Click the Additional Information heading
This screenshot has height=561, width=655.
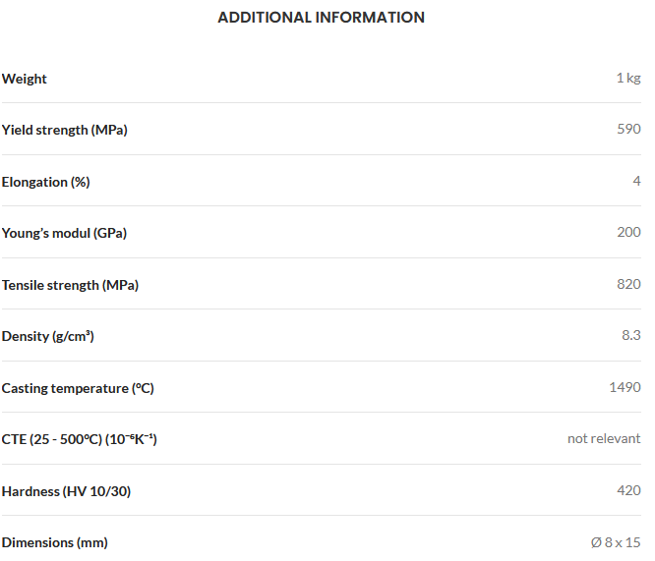point(321,18)
